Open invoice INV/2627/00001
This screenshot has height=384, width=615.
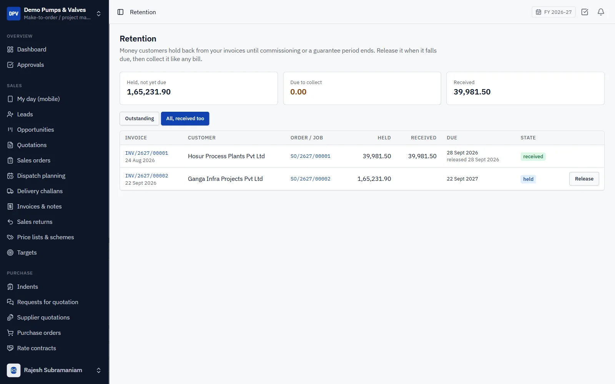pos(146,153)
